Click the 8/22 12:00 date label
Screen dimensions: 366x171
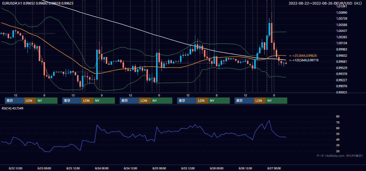(x=15, y=168)
